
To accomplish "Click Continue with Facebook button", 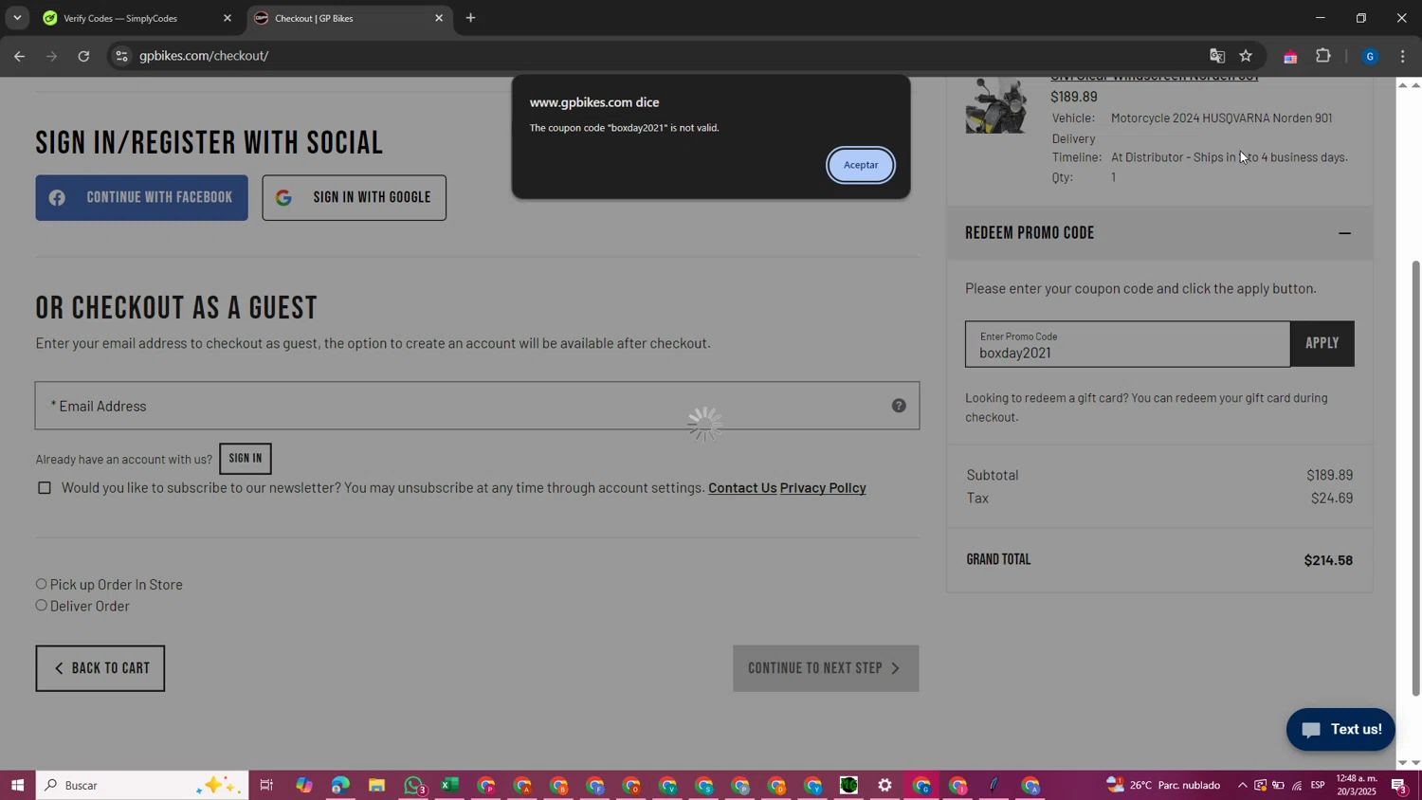I will click(x=141, y=197).
